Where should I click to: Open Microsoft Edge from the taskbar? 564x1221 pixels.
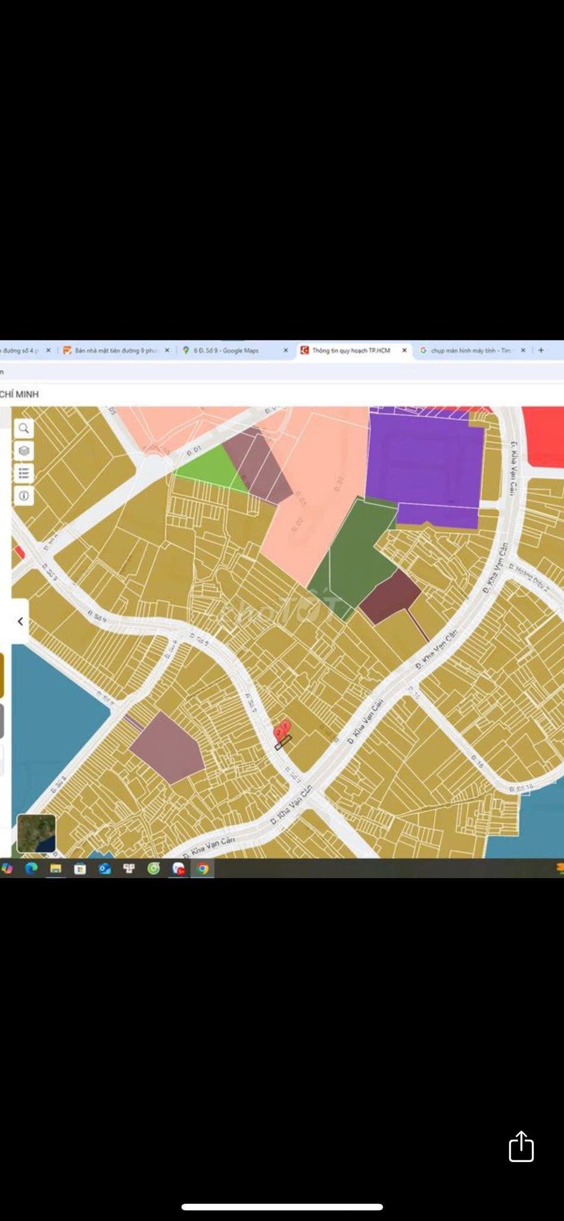point(31,869)
